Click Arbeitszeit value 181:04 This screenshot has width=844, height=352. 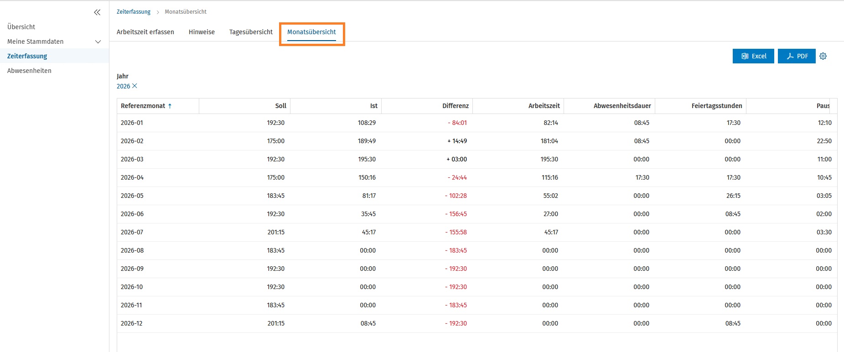549,141
